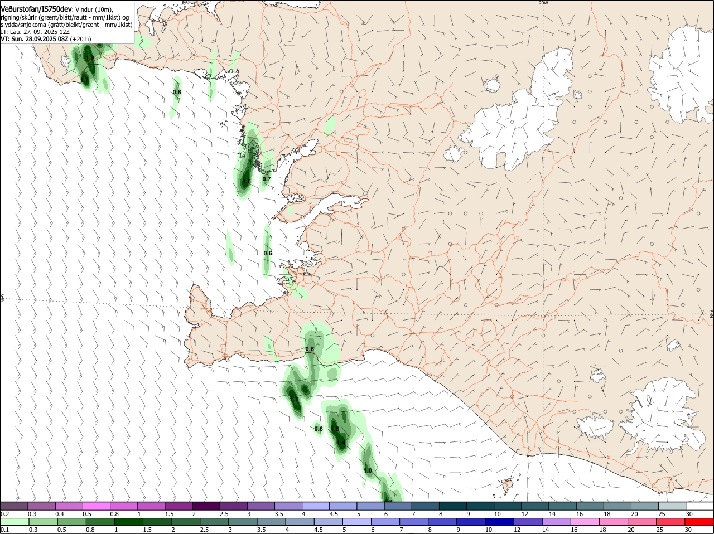The width and height of the screenshot is (714, 534).
Task: Click the 64N latitude label on left edge
Action: (3, 299)
